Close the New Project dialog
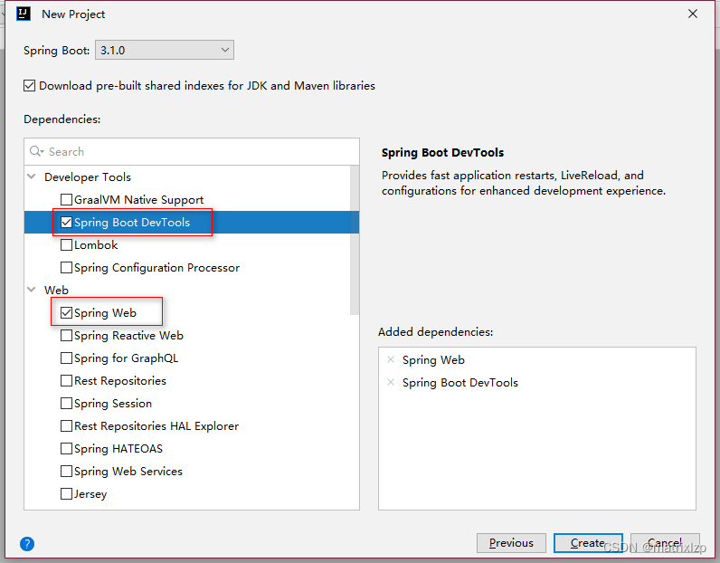The image size is (720, 563). [x=693, y=14]
